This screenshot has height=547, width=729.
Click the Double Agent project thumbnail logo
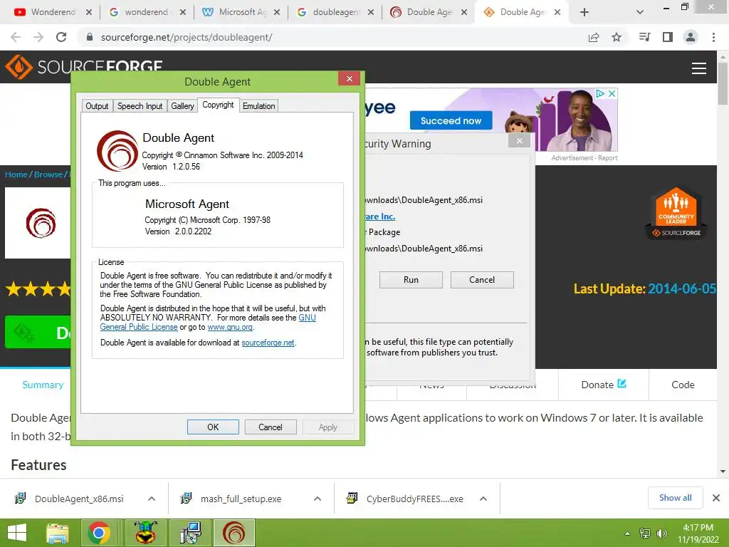point(41,223)
